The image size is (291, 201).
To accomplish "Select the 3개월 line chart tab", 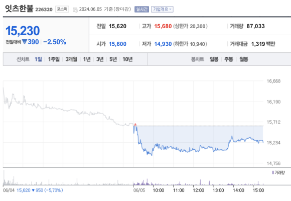I will click(71, 59).
